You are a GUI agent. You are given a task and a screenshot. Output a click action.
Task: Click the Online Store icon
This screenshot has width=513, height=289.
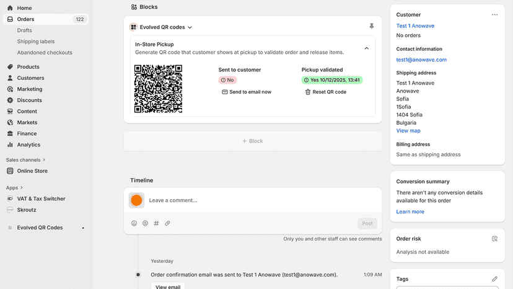(10, 171)
